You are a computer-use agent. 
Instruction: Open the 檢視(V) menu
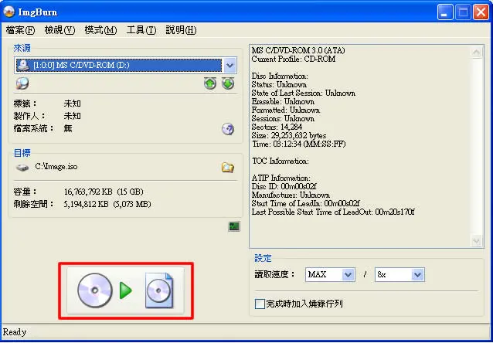59,30
